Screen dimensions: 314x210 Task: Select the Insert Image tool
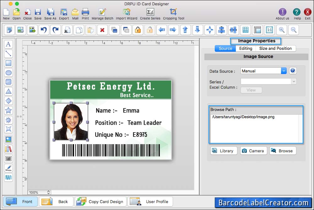coord(8,139)
